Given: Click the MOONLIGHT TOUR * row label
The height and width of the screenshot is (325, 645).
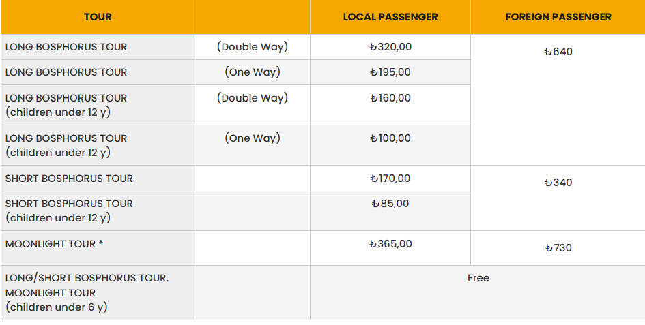Looking at the screenshot, I should (55, 244).
